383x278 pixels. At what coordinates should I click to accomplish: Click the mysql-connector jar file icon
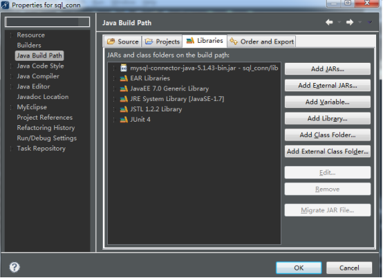click(x=124, y=68)
